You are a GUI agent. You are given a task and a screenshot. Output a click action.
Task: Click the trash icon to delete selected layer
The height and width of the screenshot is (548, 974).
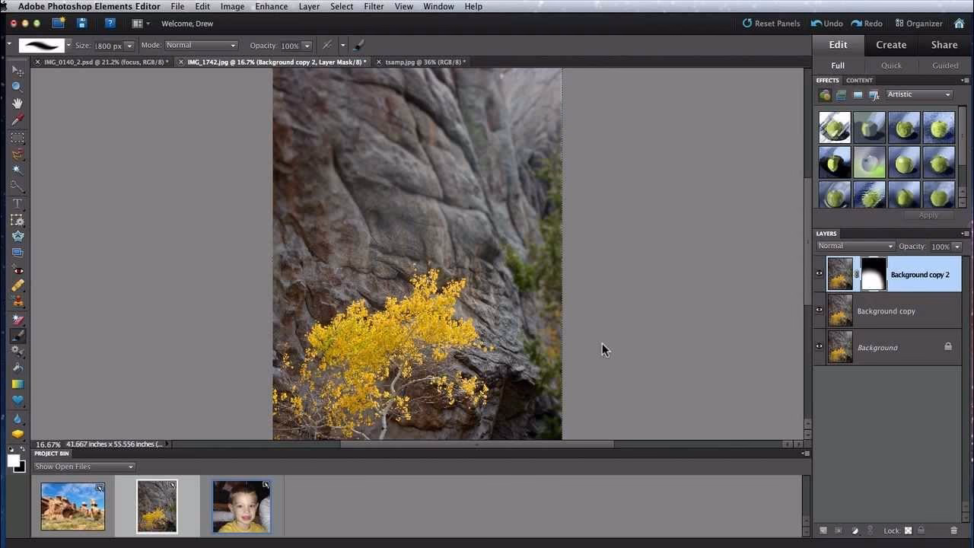(954, 530)
